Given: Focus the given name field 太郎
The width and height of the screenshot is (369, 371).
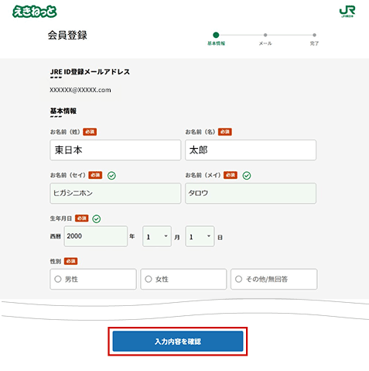Looking at the screenshot, I should click(x=251, y=150).
